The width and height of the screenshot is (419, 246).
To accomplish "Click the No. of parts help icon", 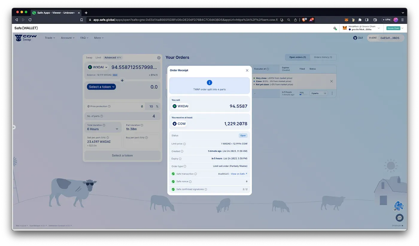I will click(x=102, y=116).
